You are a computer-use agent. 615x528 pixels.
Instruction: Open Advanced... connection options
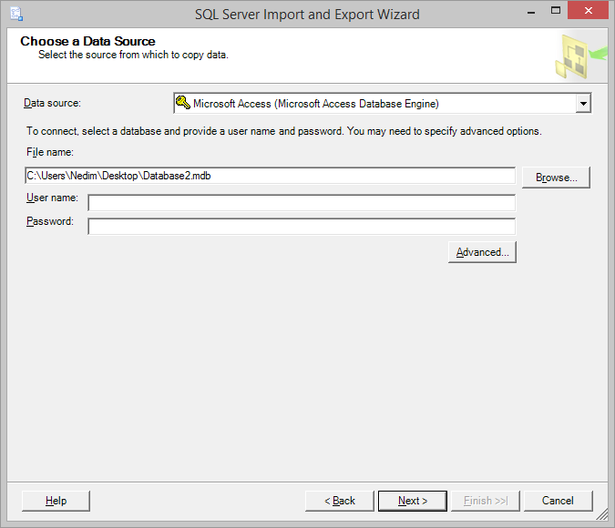point(482,252)
